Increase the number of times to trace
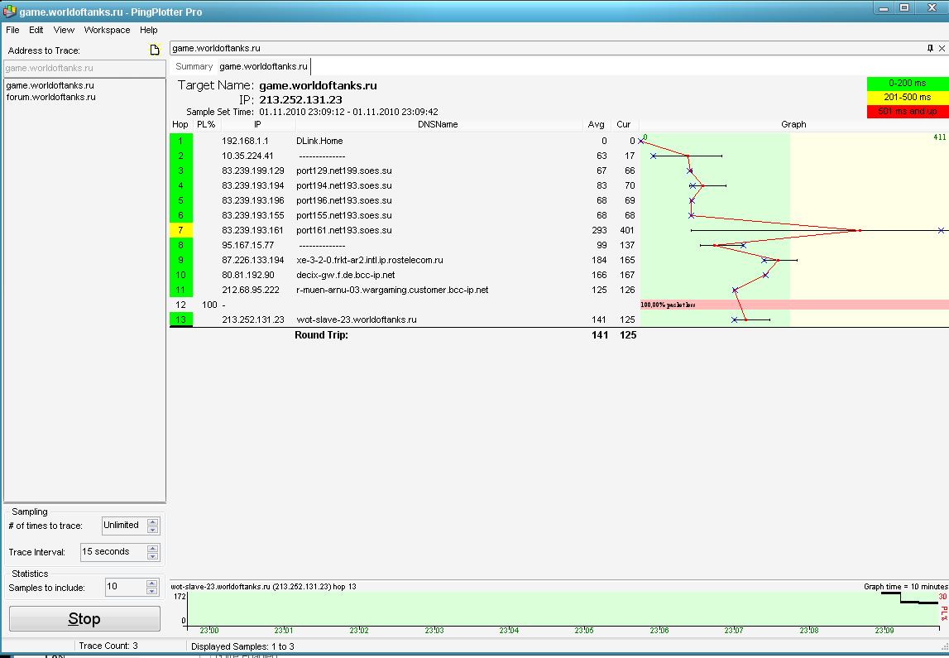The width and height of the screenshot is (949, 658). click(153, 521)
